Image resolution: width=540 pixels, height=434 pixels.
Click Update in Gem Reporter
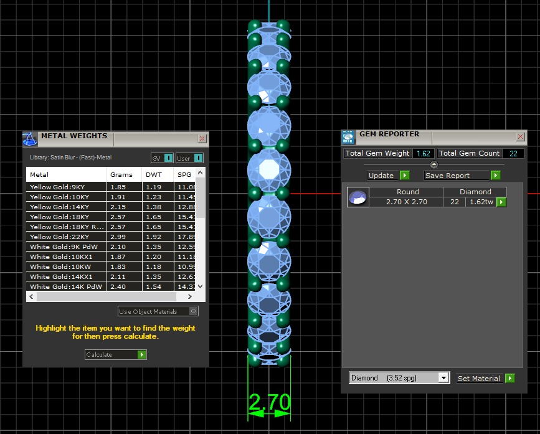coord(381,176)
